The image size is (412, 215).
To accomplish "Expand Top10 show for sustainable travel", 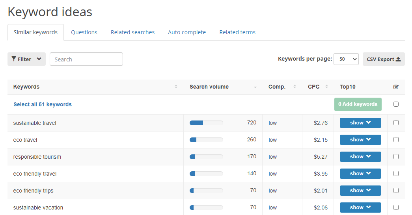I will click(360, 122).
